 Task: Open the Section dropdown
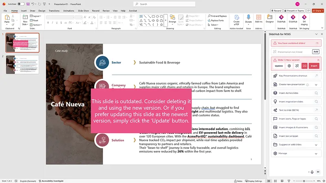36,25
